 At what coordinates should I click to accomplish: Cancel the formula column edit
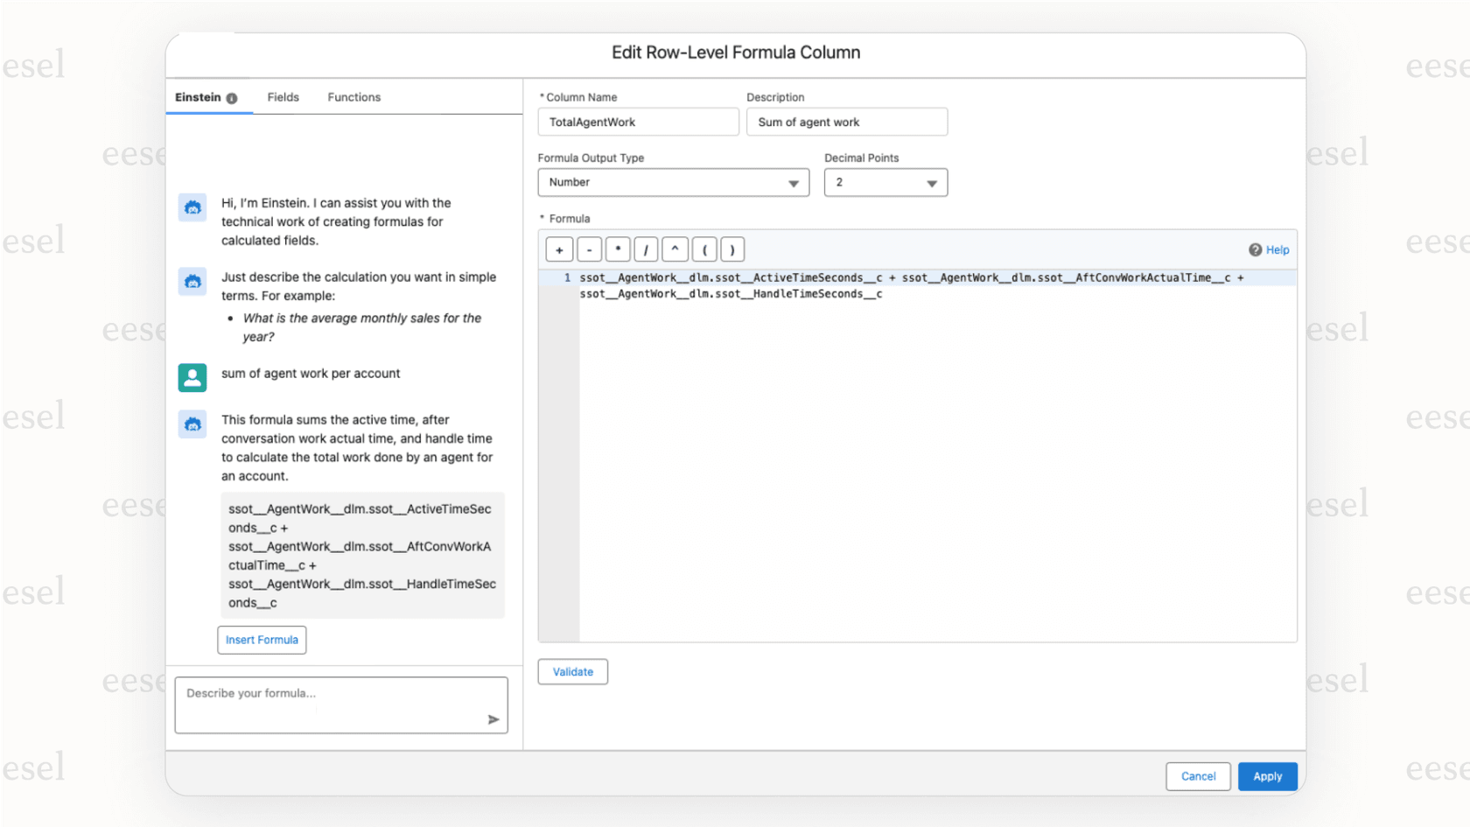click(1198, 776)
